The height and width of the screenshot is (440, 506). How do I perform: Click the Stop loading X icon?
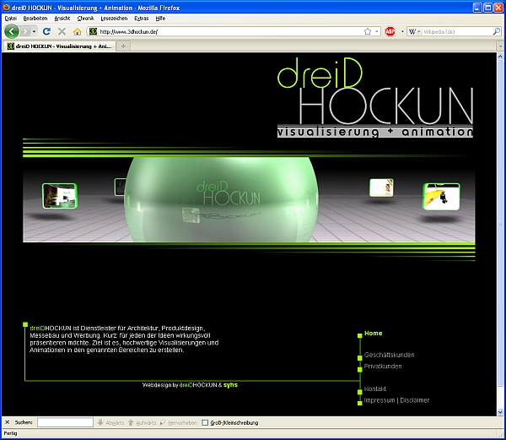coord(62,31)
